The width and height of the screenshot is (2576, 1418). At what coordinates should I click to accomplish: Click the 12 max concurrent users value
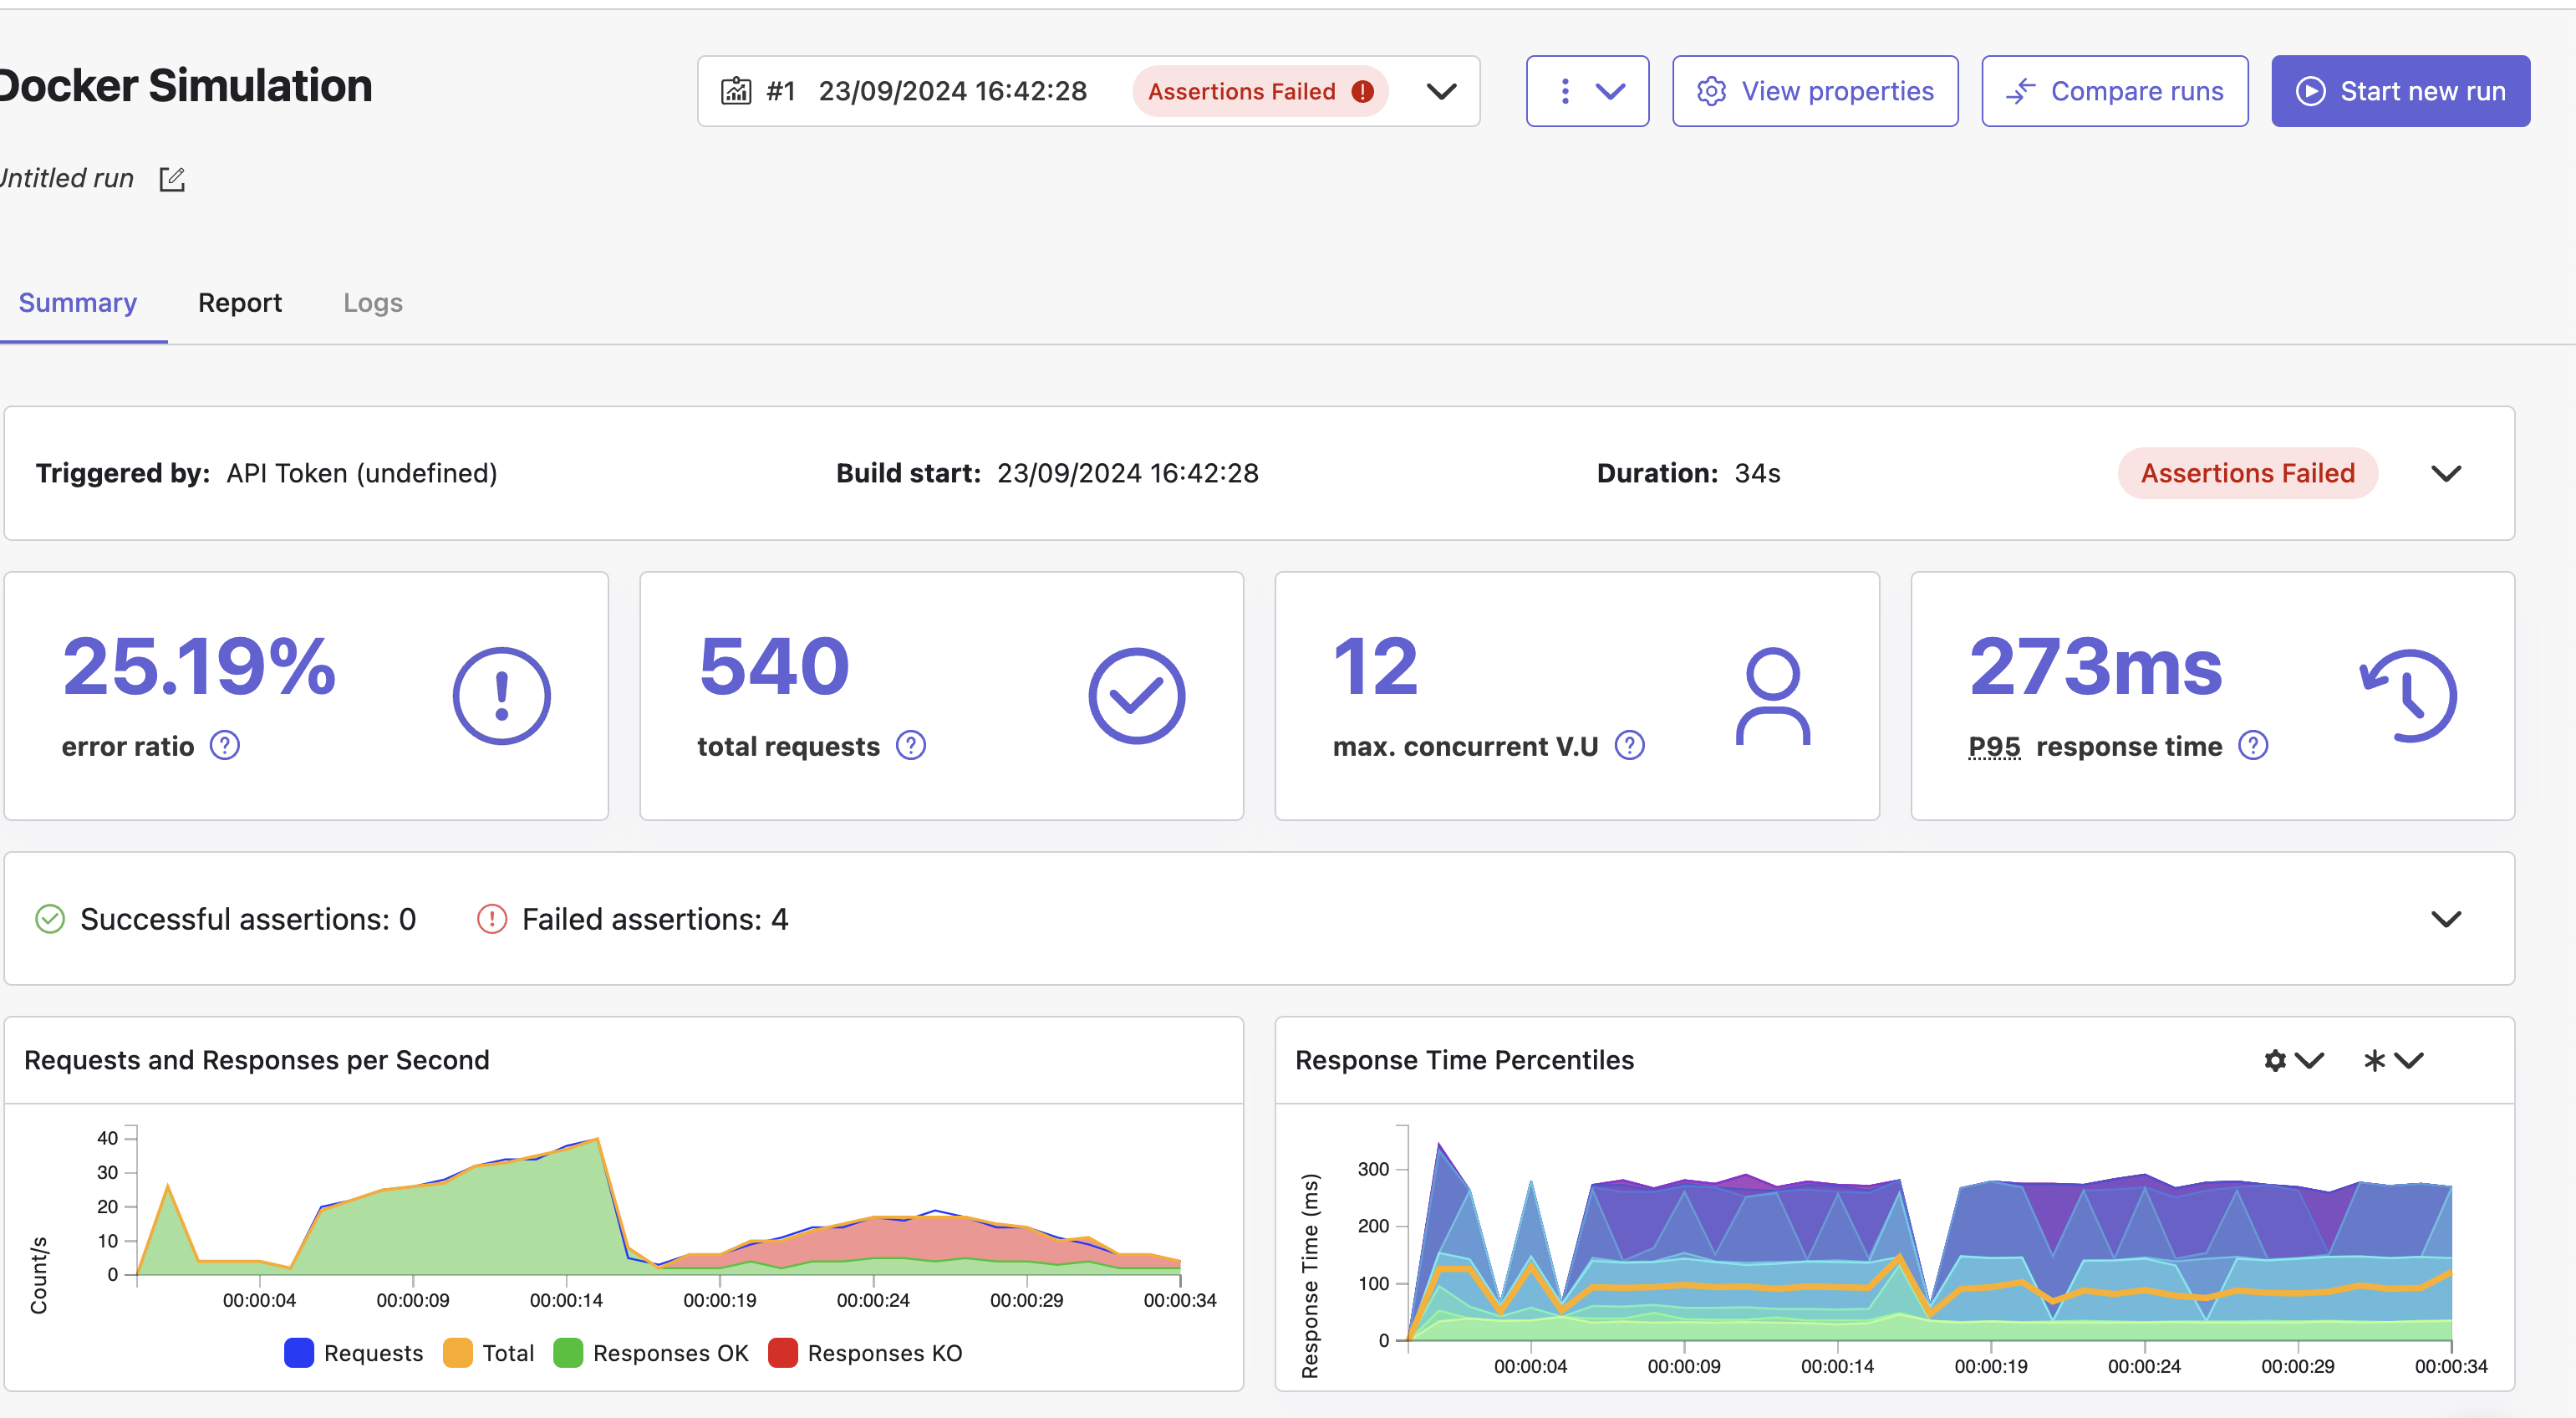[1376, 666]
